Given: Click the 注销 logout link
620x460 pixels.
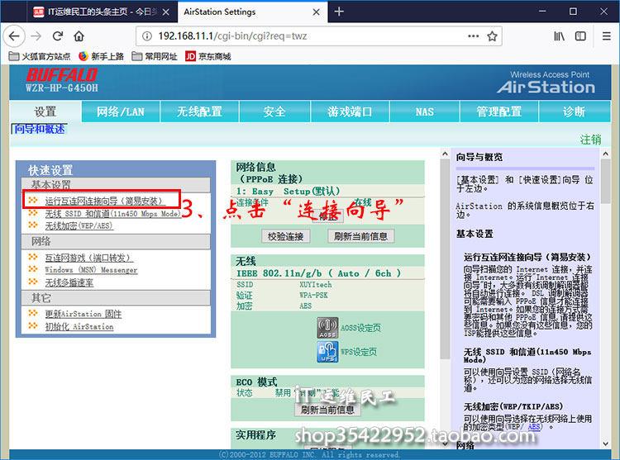Looking at the screenshot, I should (x=591, y=140).
